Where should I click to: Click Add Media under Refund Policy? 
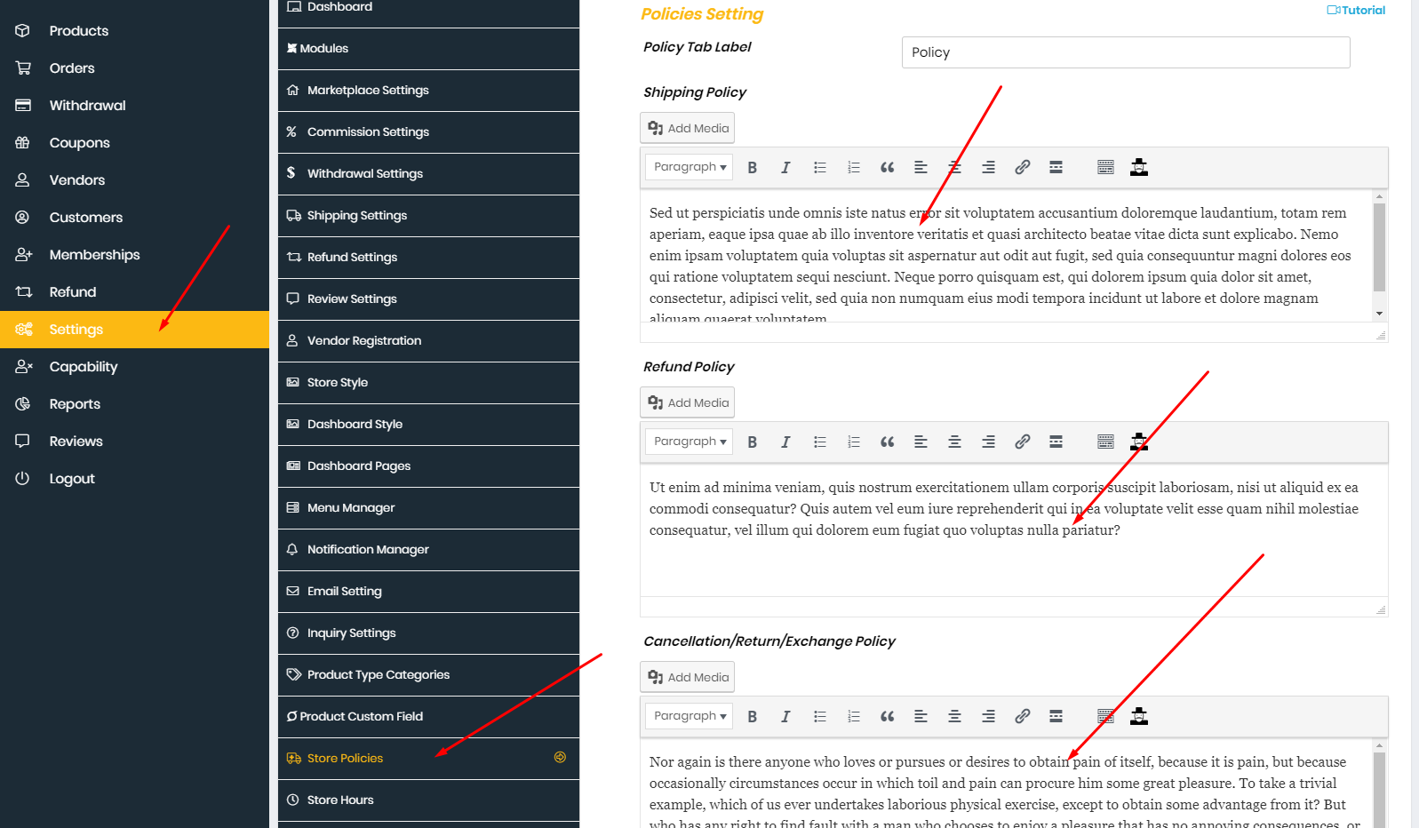coord(687,402)
